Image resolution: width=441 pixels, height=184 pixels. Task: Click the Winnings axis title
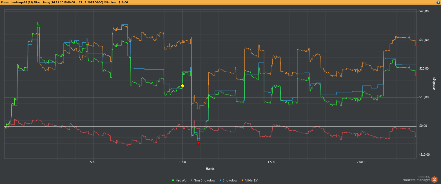tap(434, 84)
